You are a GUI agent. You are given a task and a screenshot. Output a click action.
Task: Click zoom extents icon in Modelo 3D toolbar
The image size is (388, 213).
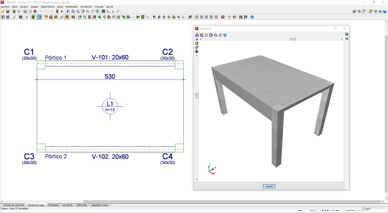pos(201,35)
